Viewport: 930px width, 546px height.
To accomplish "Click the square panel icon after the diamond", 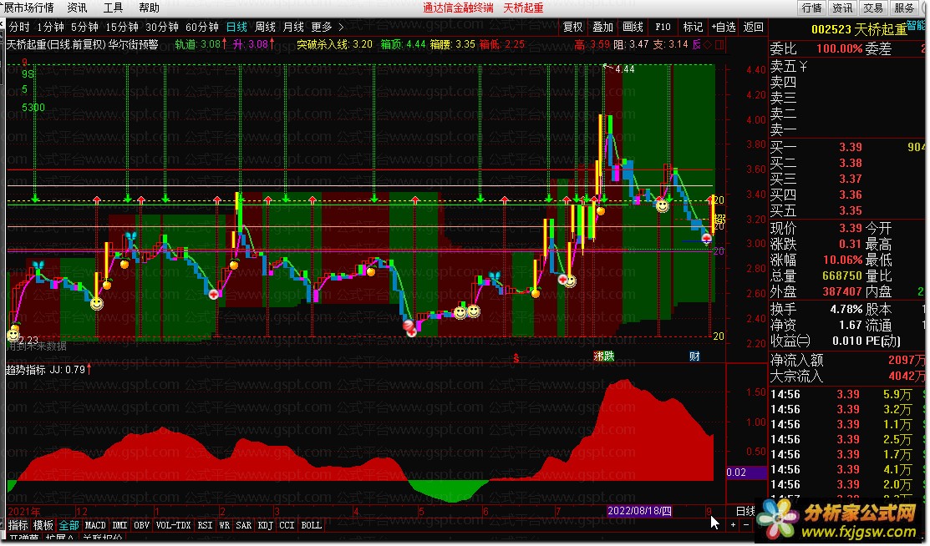I will (719, 45).
